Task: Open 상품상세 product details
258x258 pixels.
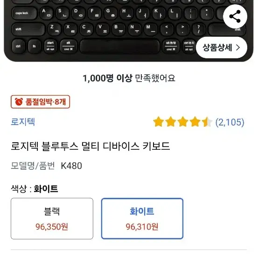Action: pyautogui.click(x=222, y=48)
